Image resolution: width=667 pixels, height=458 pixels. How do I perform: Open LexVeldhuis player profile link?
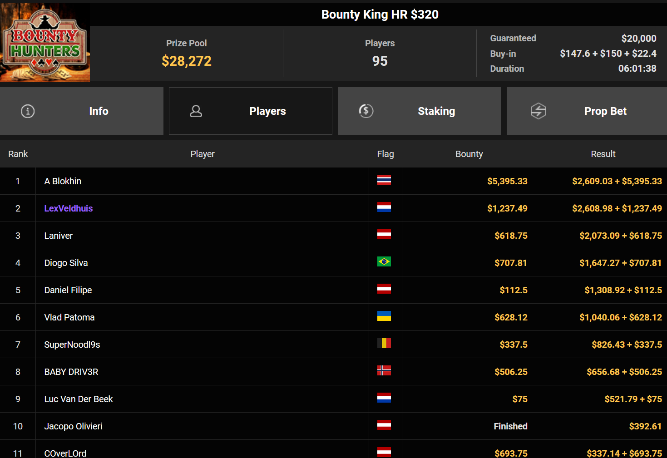point(69,208)
